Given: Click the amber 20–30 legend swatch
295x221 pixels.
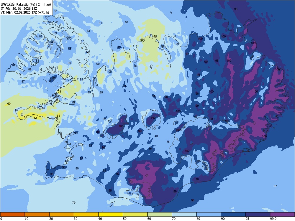Looking at the screenshot, I should [x=62, y=215].
